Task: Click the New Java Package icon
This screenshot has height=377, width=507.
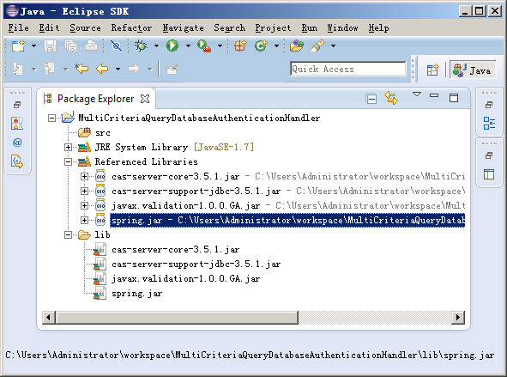Action: tap(240, 46)
